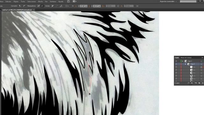The image size is (204, 115).
Task: Open the Texto menu
Action: click(23, 2)
